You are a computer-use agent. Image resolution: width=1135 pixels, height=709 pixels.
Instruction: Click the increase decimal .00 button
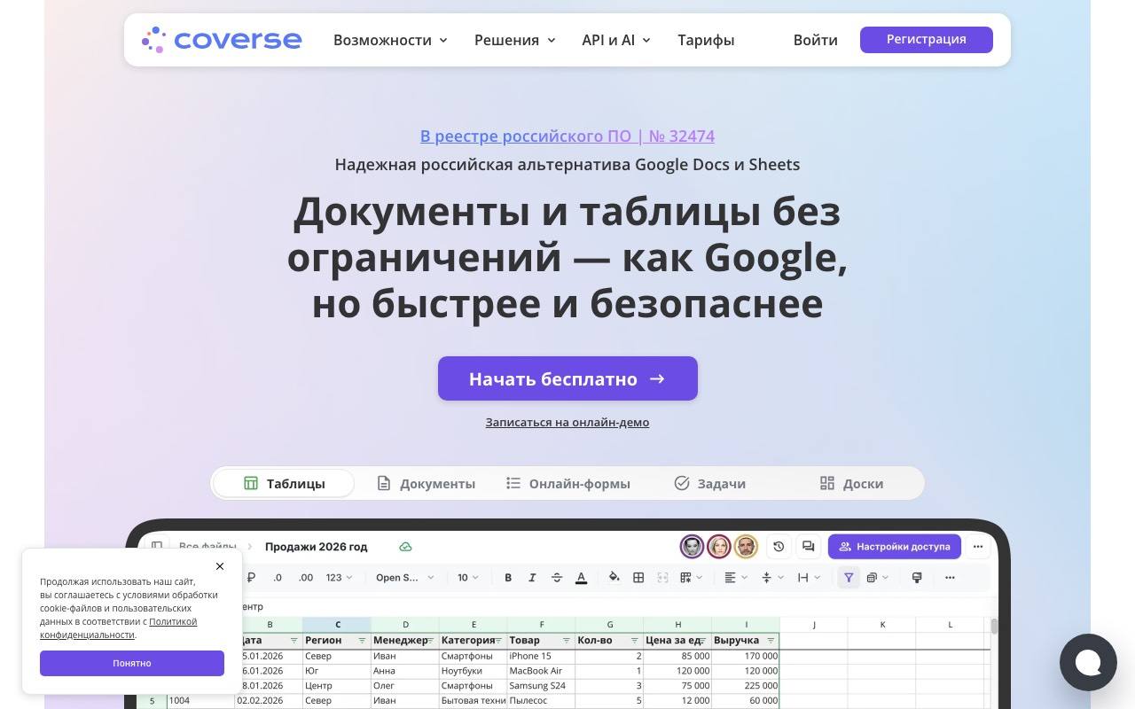click(x=306, y=578)
